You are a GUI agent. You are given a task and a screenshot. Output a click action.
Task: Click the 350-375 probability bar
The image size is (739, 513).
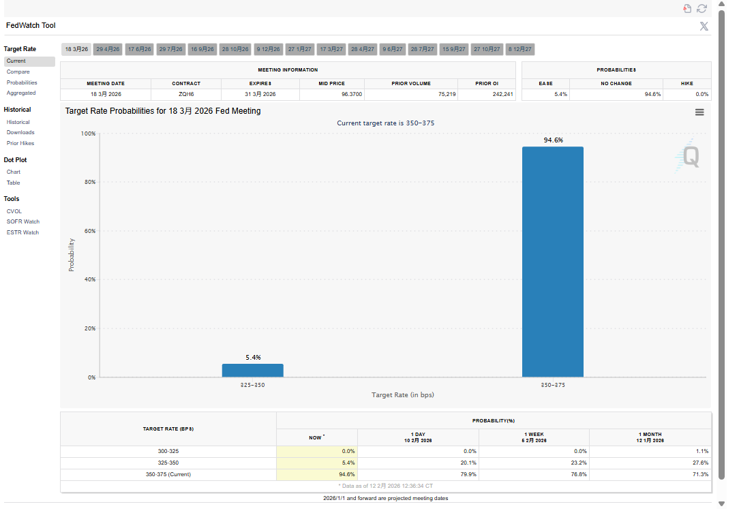point(552,262)
